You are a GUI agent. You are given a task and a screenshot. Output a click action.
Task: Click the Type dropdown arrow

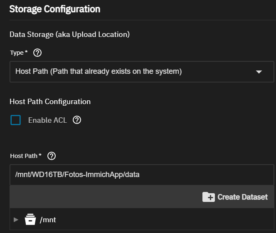point(259,72)
